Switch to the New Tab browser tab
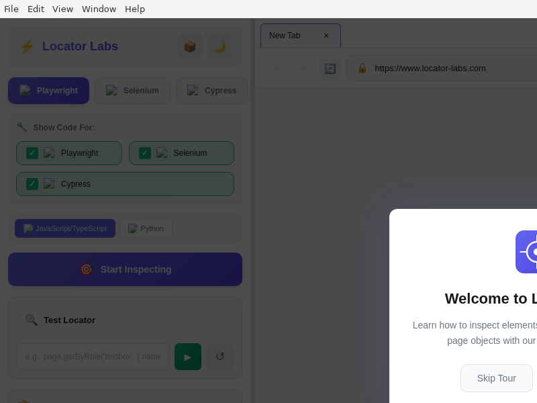The width and height of the screenshot is (537, 403). point(300,36)
